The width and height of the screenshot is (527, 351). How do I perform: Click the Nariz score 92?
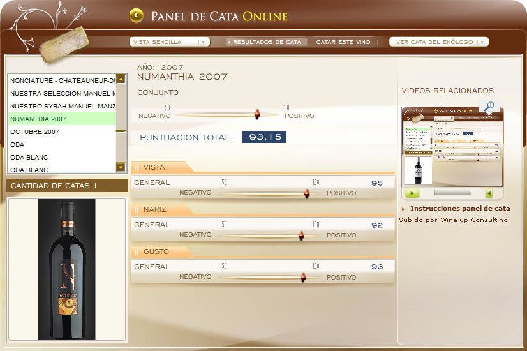(377, 225)
